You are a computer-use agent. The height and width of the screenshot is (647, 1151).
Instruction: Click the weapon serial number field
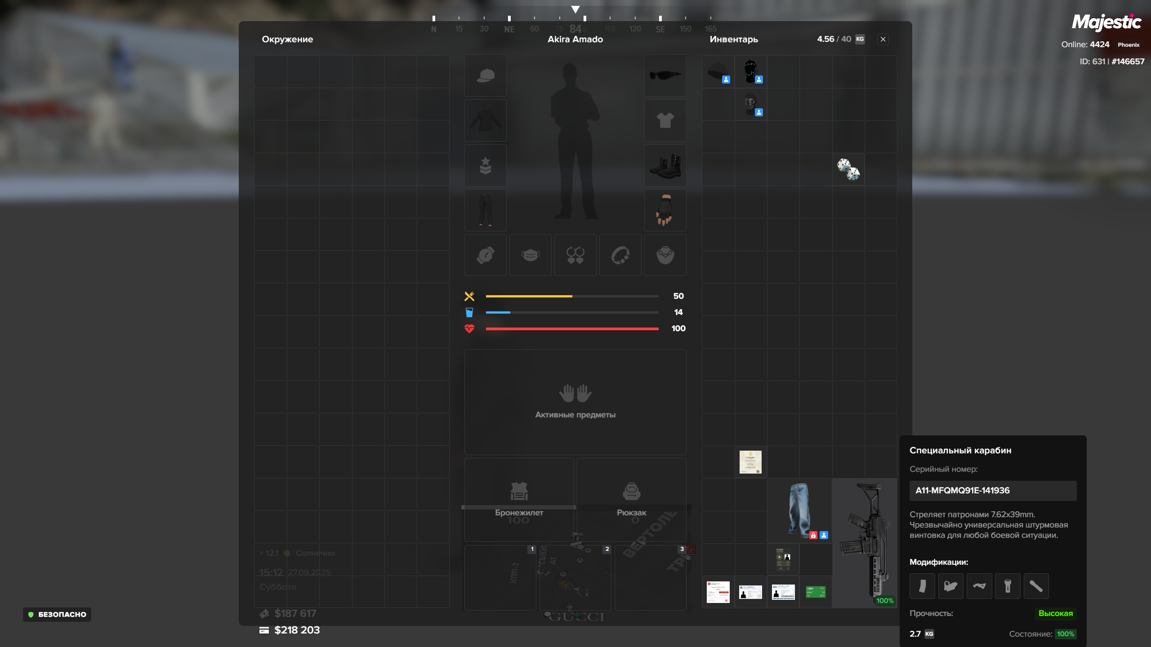(992, 491)
